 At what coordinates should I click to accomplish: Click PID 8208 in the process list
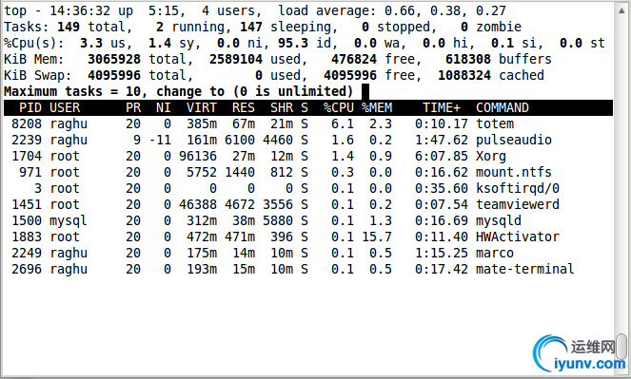[27, 123]
